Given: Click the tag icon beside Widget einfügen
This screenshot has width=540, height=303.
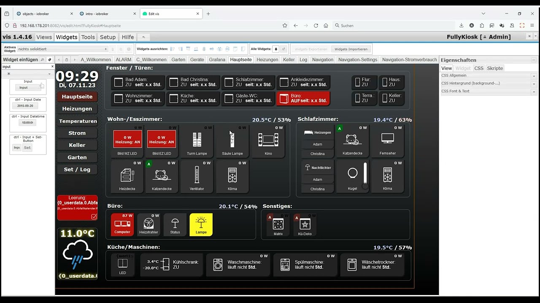Looking at the screenshot, I should 49,60.
